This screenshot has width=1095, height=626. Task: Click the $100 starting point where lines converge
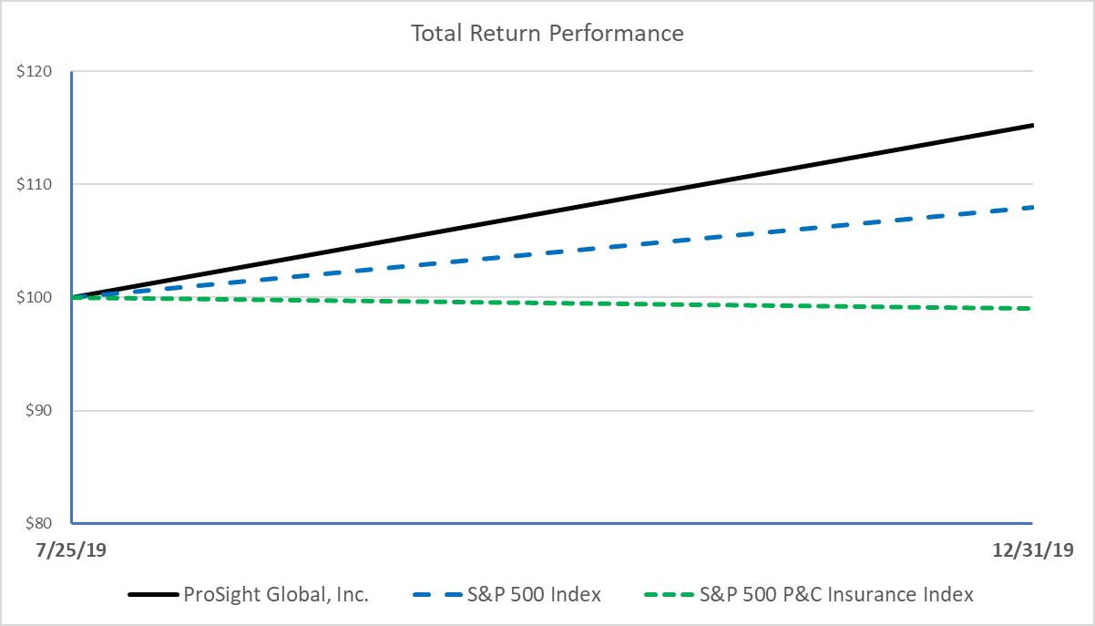tap(73, 297)
